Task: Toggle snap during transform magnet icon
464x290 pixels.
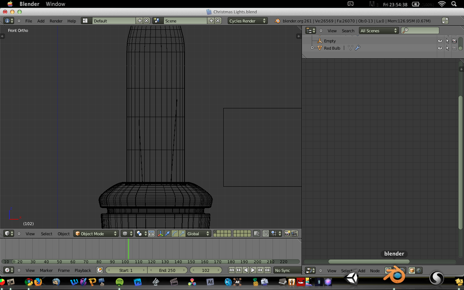Action: [x=265, y=234]
